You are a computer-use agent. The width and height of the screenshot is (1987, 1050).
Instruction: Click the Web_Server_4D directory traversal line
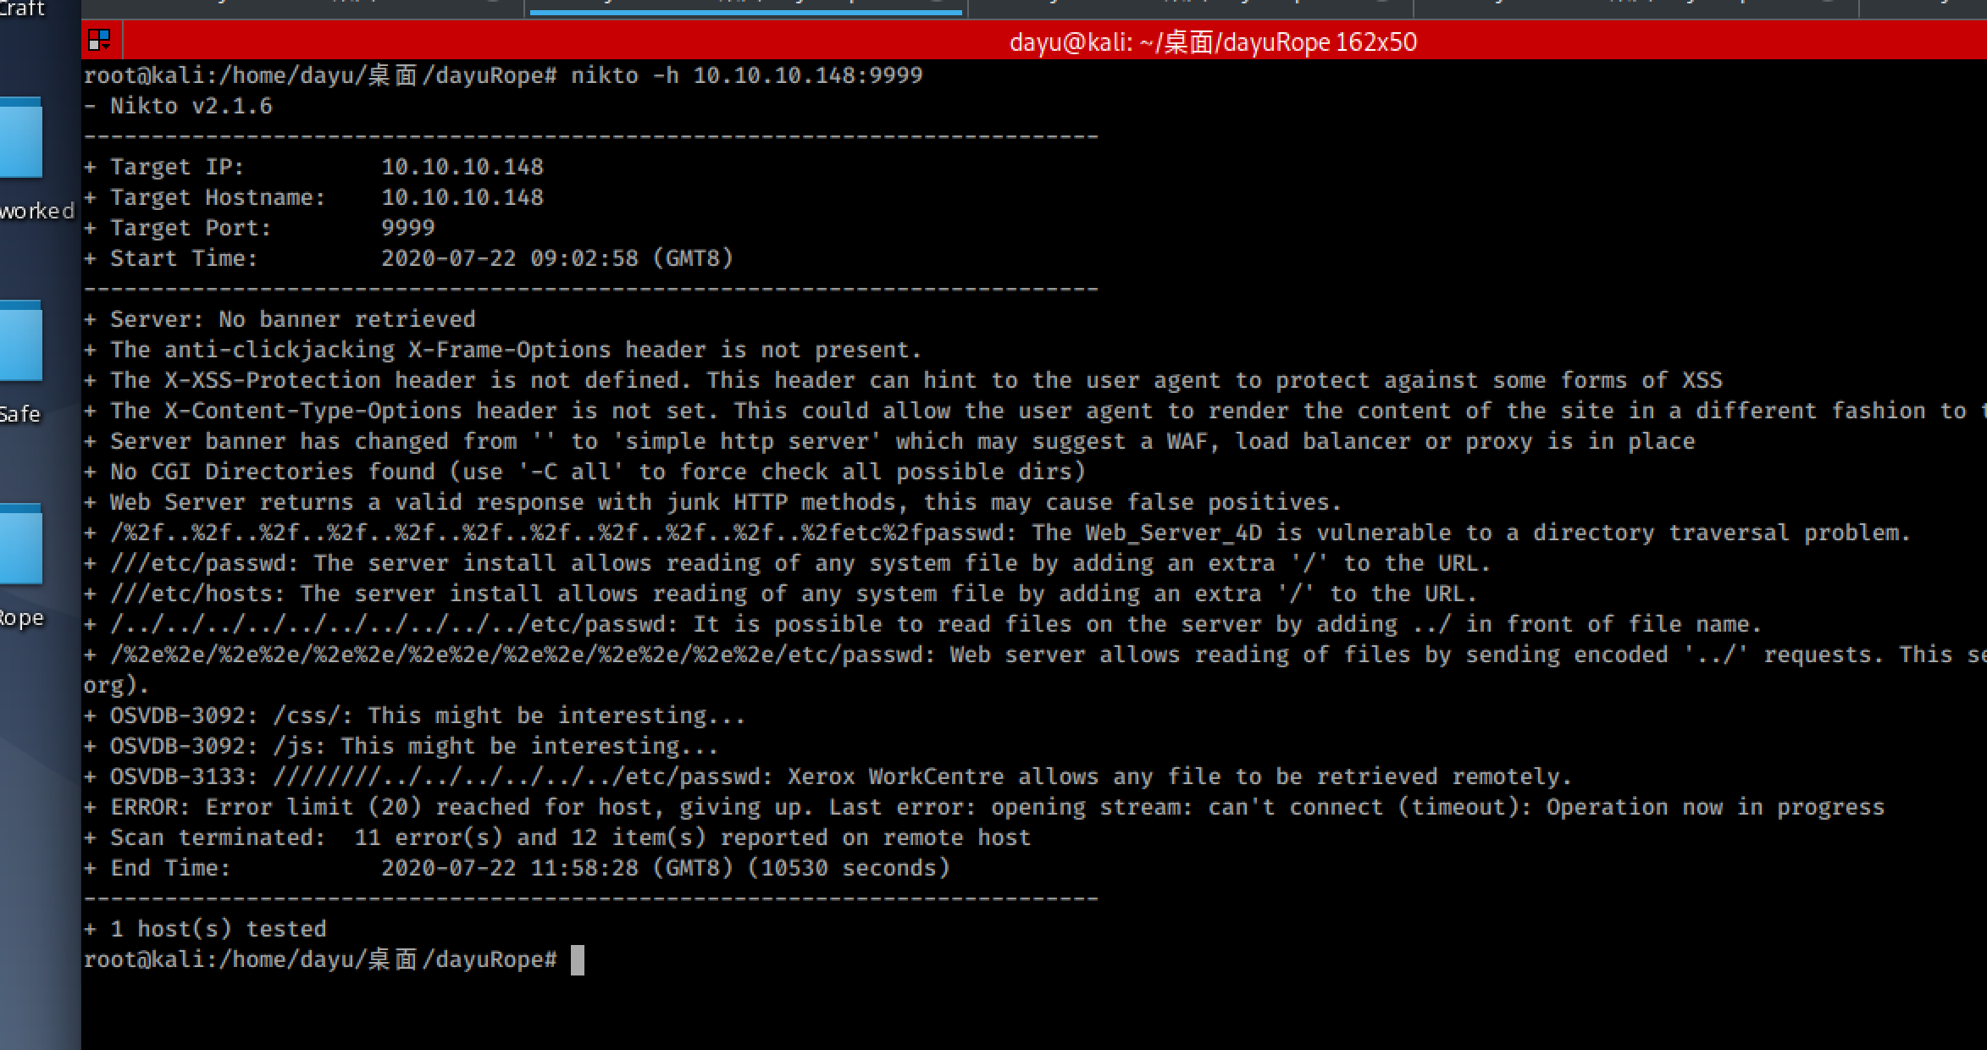(x=998, y=533)
